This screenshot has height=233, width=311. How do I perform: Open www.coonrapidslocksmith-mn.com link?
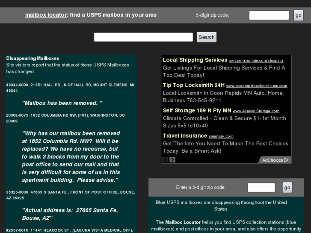pyautogui.click(x=256, y=86)
